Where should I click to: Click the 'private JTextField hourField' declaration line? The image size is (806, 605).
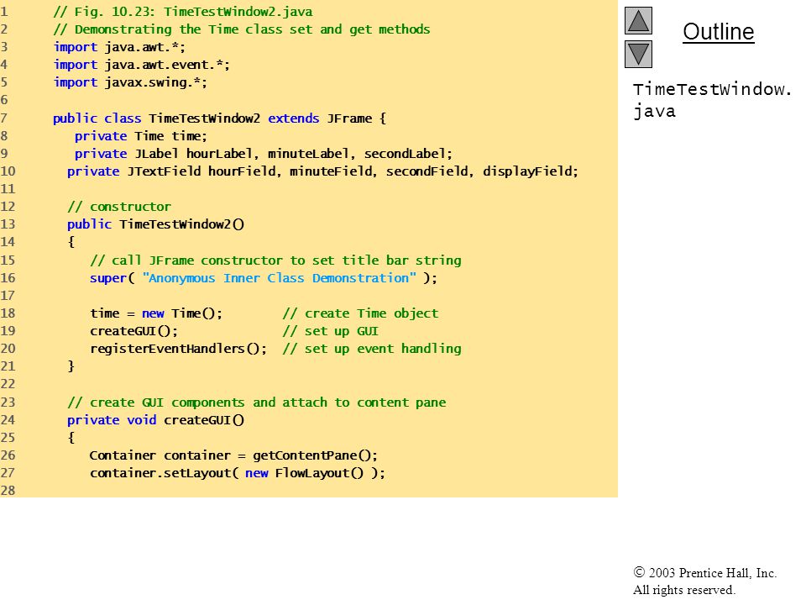(x=322, y=171)
